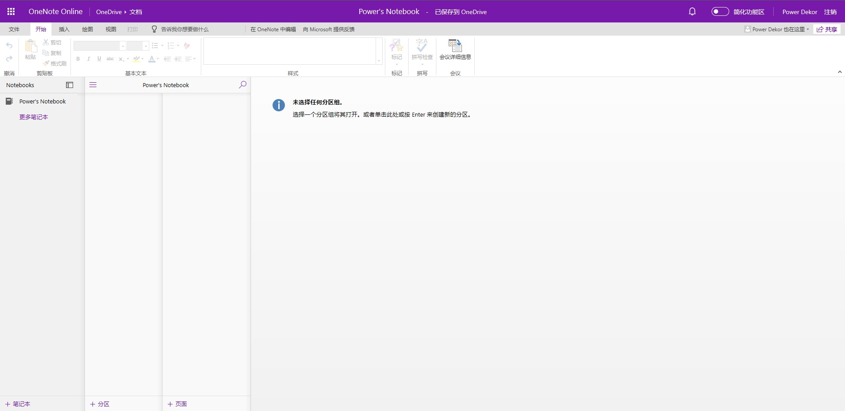Expand the styles gallery arrow
Viewport: 845px width, 411px height.
point(379,61)
